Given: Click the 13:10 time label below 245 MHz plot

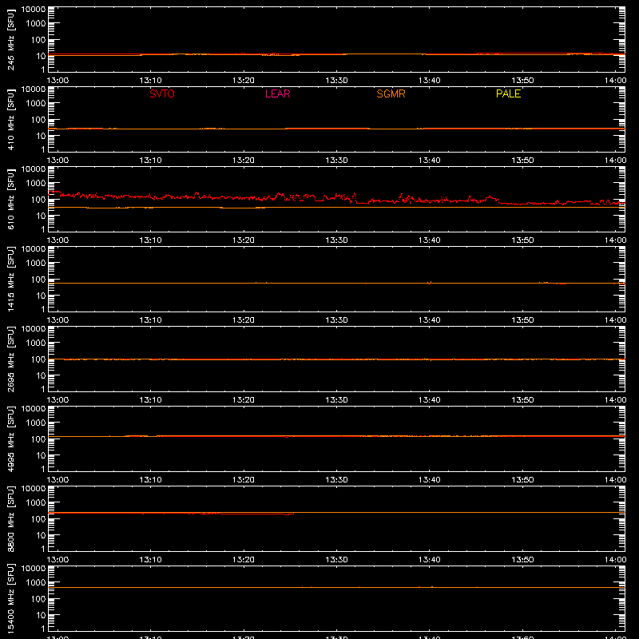Looking at the screenshot, I should [150, 81].
